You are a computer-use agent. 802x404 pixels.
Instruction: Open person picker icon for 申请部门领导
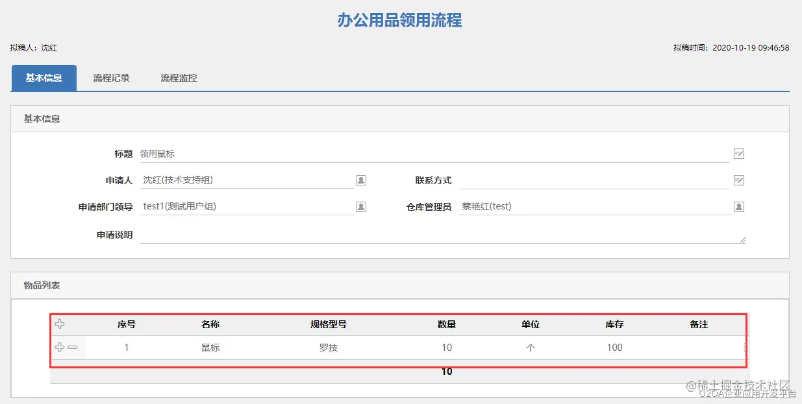[361, 207]
